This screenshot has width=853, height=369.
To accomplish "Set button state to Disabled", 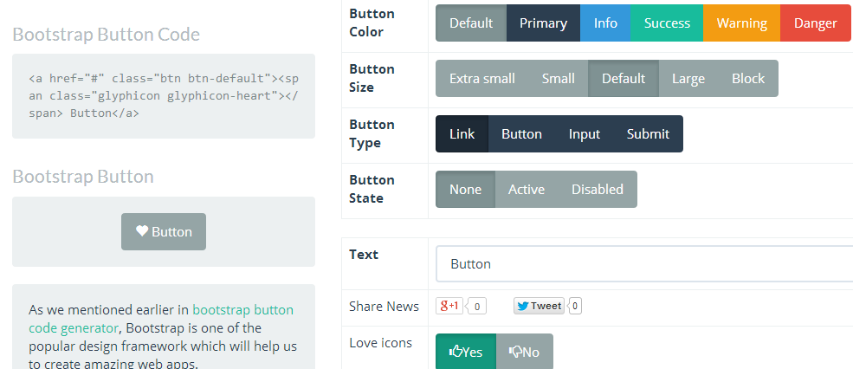I will 597,190.
